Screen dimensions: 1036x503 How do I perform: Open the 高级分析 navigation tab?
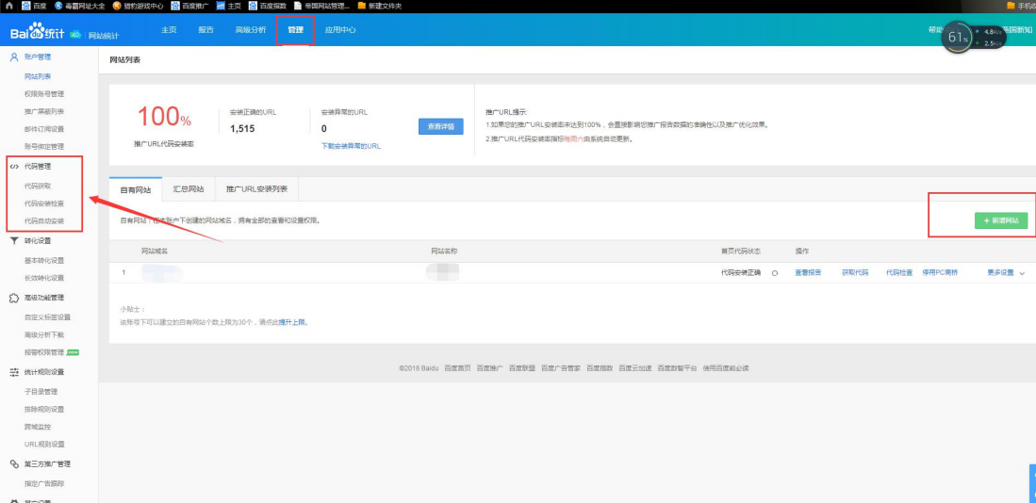pos(251,30)
